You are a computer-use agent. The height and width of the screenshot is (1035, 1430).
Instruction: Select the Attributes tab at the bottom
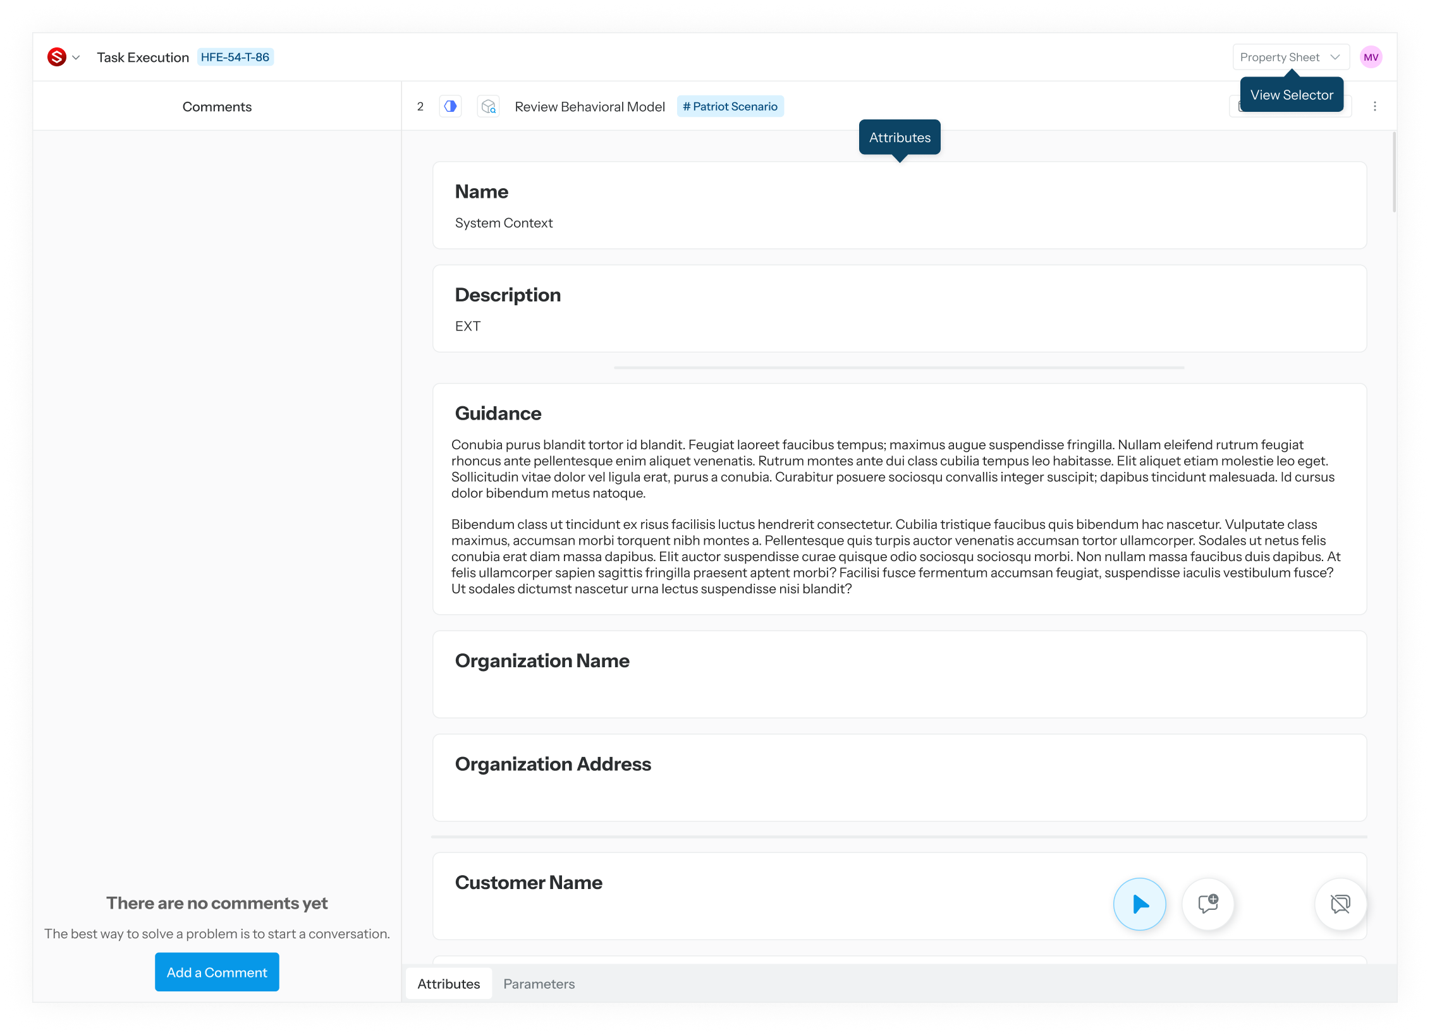[448, 983]
